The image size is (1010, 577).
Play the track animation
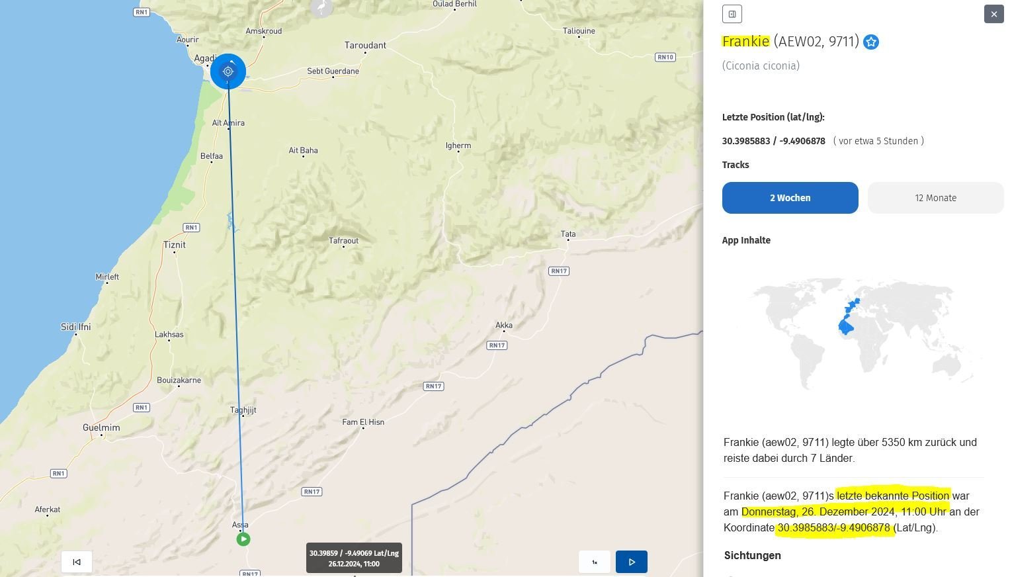coord(631,562)
